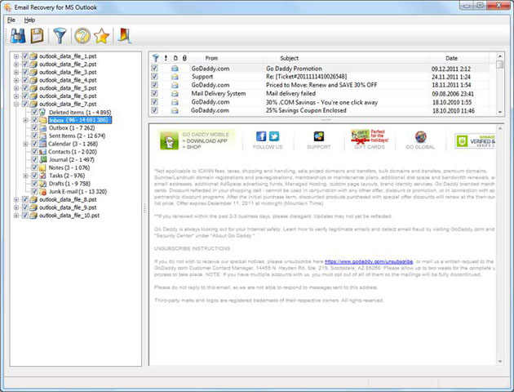Click the email list scrollbar thumb
The height and width of the screenshot is (392, 514).
coord(500,65)
